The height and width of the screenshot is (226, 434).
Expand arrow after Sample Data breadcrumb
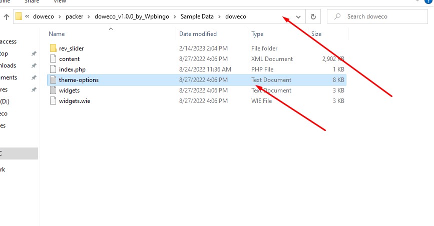pyautogui.click(x=219, y=17)
